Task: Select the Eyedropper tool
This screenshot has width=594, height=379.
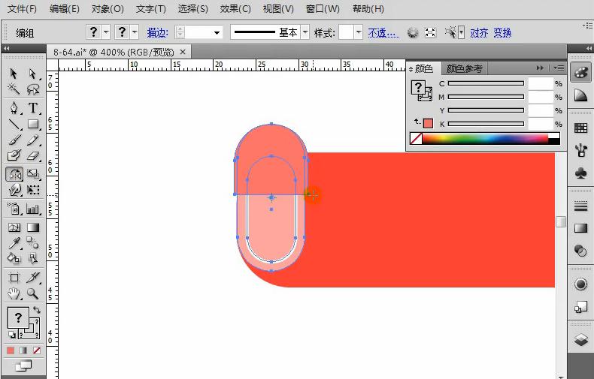Action: [14, 242]
